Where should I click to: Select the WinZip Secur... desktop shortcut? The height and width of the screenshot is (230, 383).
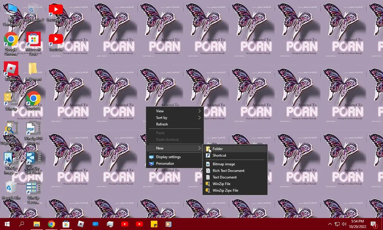[33, 192]
